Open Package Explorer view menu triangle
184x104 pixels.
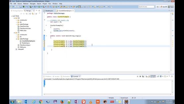40,13
